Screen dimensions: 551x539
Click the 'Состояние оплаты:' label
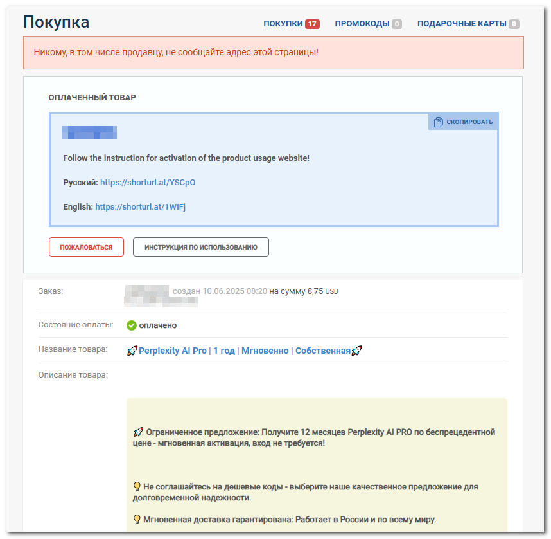point(76,325)
